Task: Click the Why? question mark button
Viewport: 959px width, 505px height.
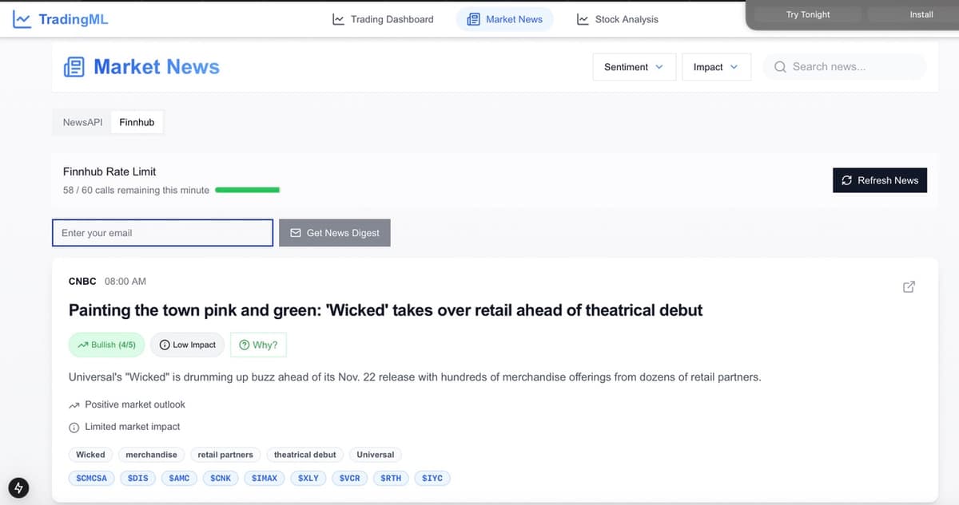Action: point(258,345)
